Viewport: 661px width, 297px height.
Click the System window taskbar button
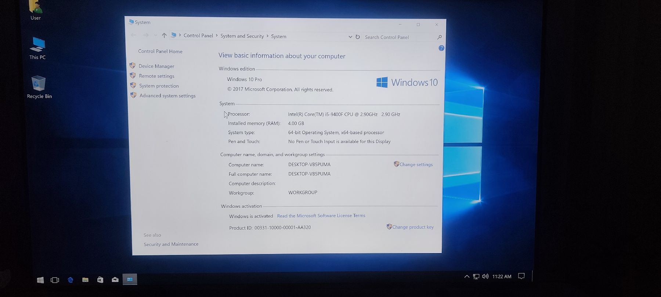coord(130,279)
